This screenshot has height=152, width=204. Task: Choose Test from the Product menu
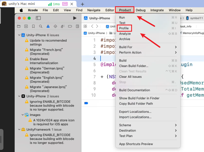click(148, 23)
